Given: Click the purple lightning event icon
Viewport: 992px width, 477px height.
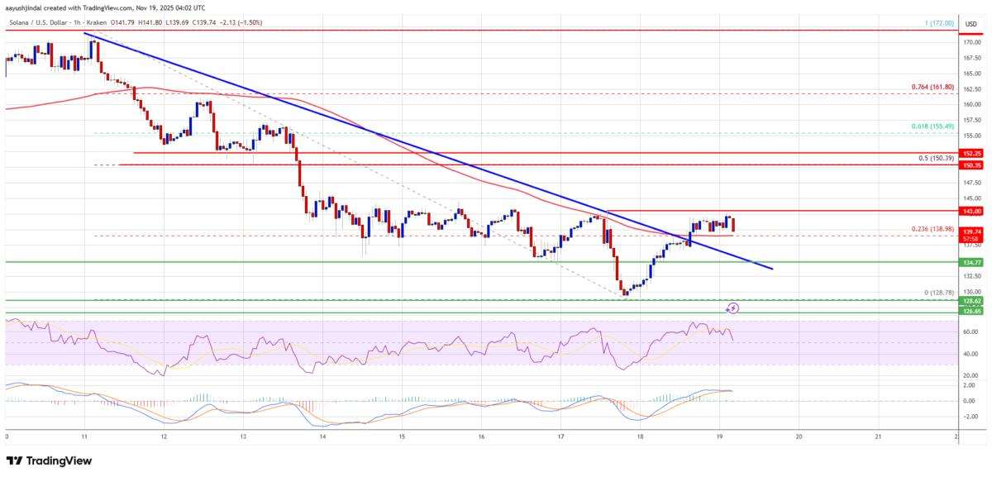Looking at the screenshot, I should point(732,308).
